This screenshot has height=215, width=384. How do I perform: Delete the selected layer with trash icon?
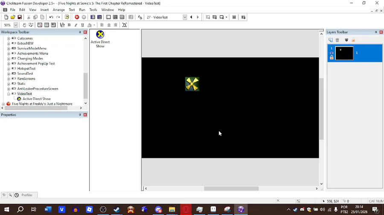[337, 40]
